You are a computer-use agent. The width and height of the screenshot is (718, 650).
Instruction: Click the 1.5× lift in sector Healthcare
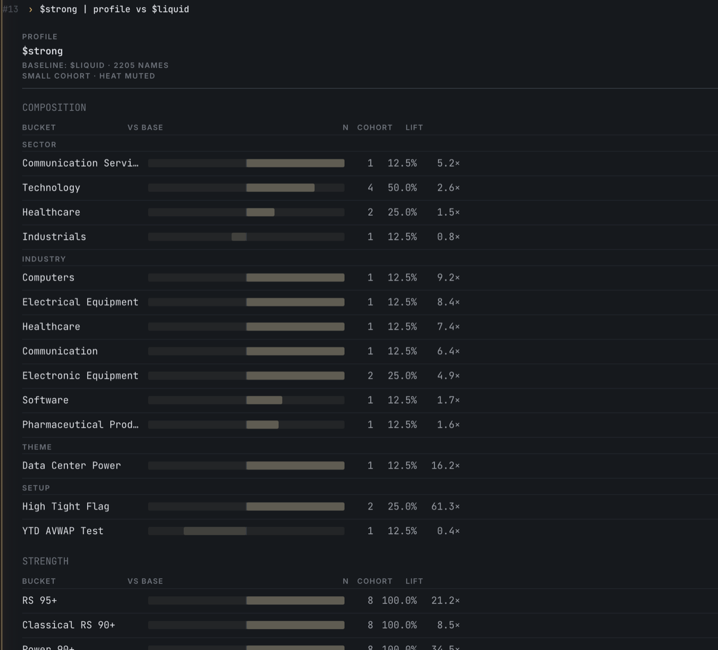(448, 212)
